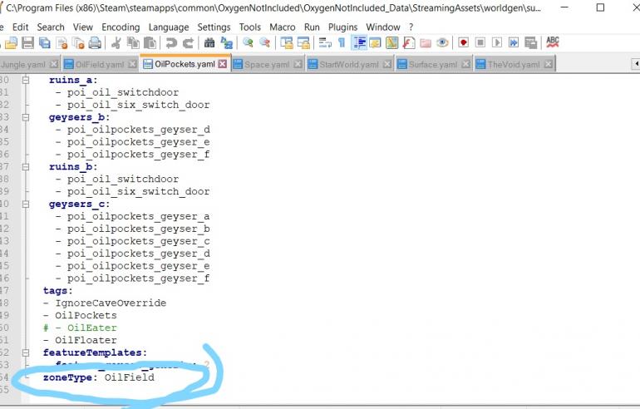This screenshot has height=409, width=640.
Task: Click the Redo arrow icon
Action: click(188, 42)
